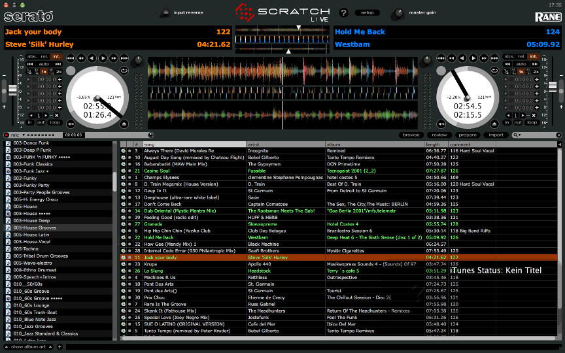Screen dimensions: 565x353
Task: Eject the track from left deck
Action: coord(124,124)
